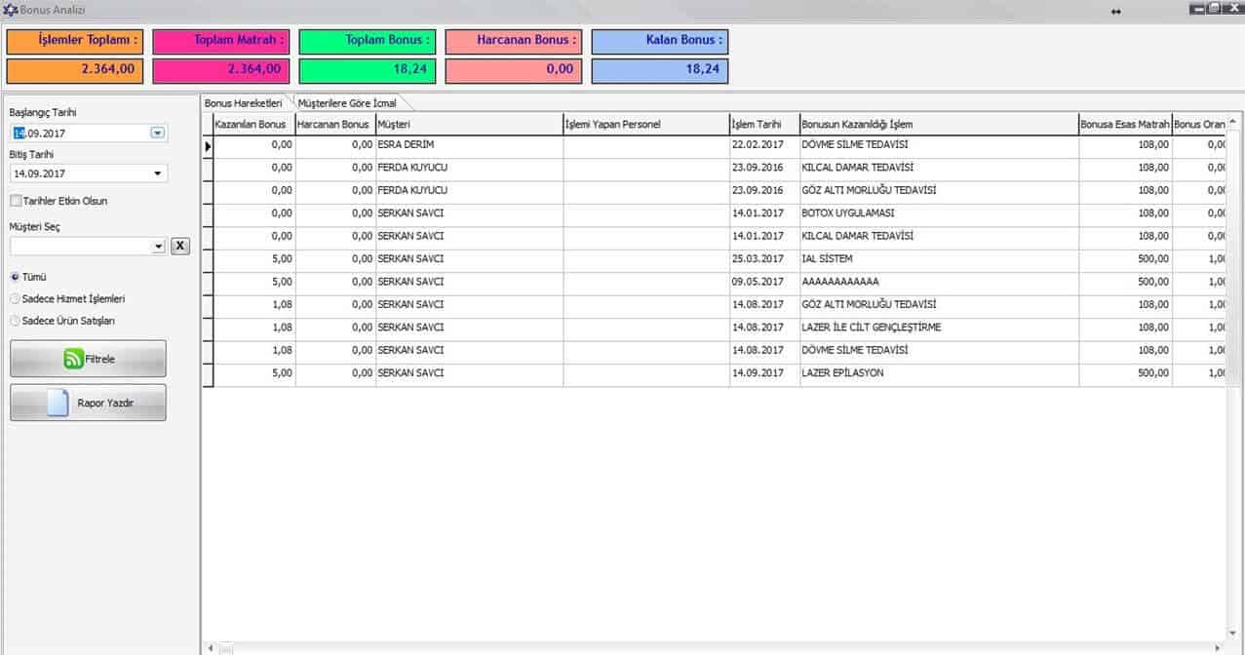
Task: Open the Müşteri Seç dropdown list
Action: (158, 248)
